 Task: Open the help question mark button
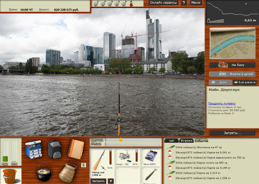[x=184, y=3]
